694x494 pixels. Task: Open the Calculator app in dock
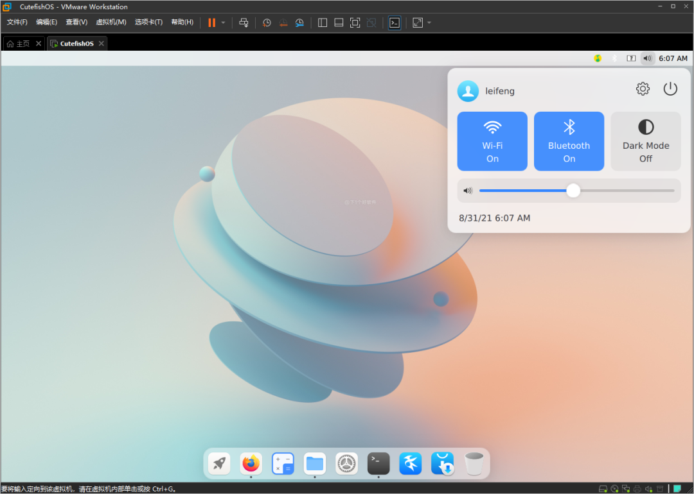click(283, 463)
